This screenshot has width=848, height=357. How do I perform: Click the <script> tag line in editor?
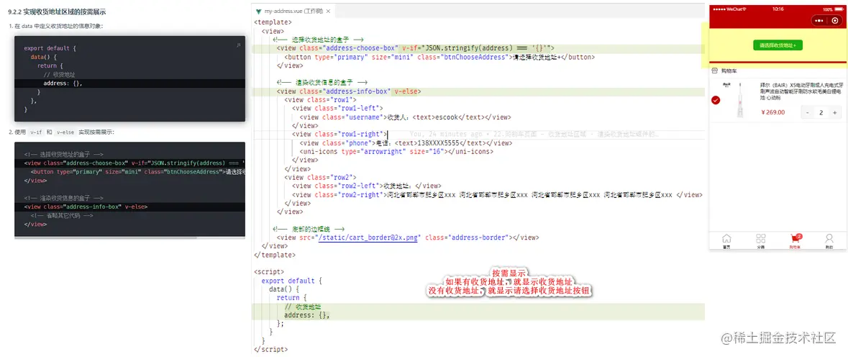tap(269, 272)
